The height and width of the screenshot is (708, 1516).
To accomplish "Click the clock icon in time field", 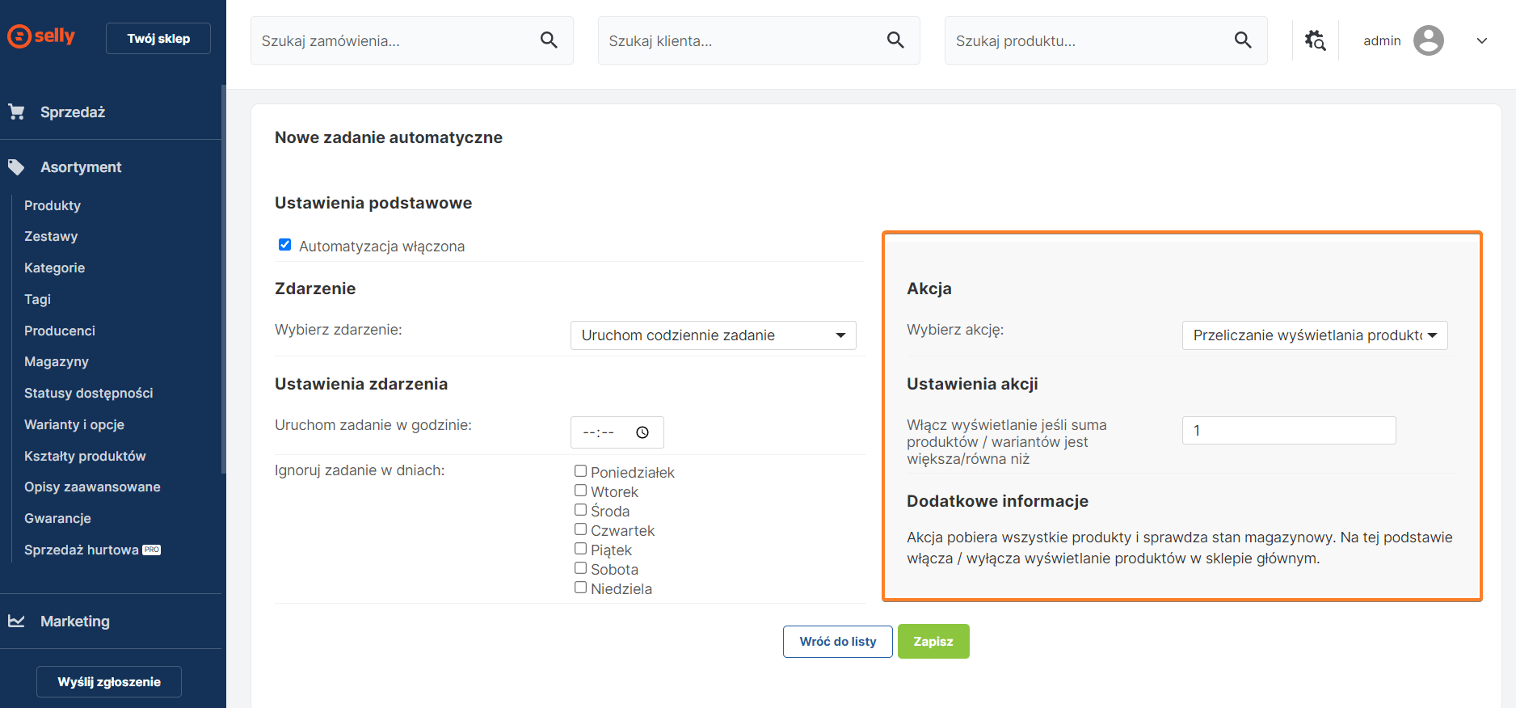I will [642, 432].
